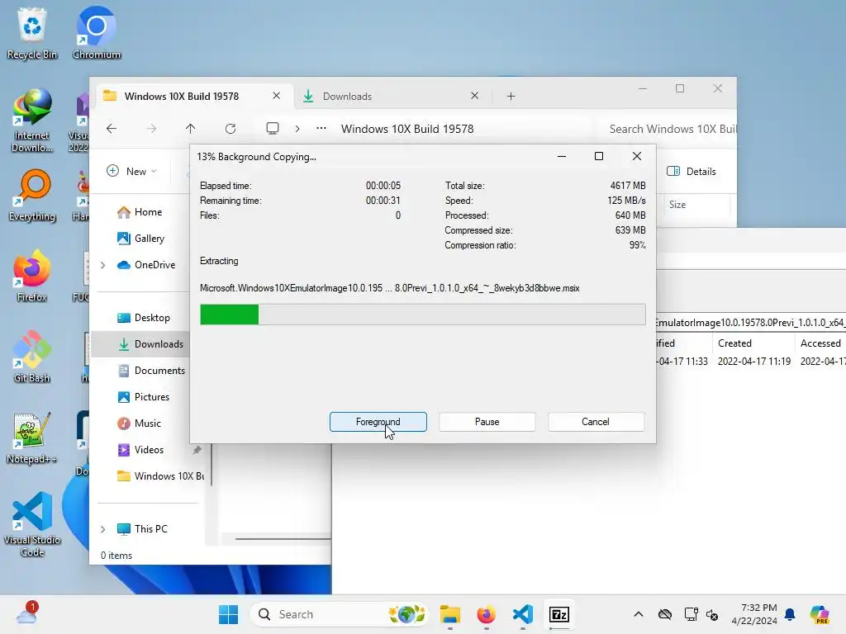
Task: Go up one folder level in File Explorer
Action: [x=190, y=128]
